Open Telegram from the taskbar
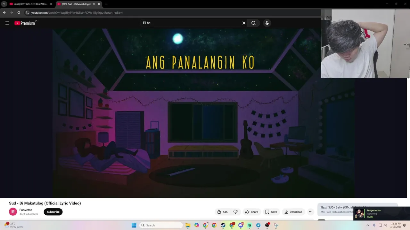Screen dimensions: 410x230 (258, 225)
